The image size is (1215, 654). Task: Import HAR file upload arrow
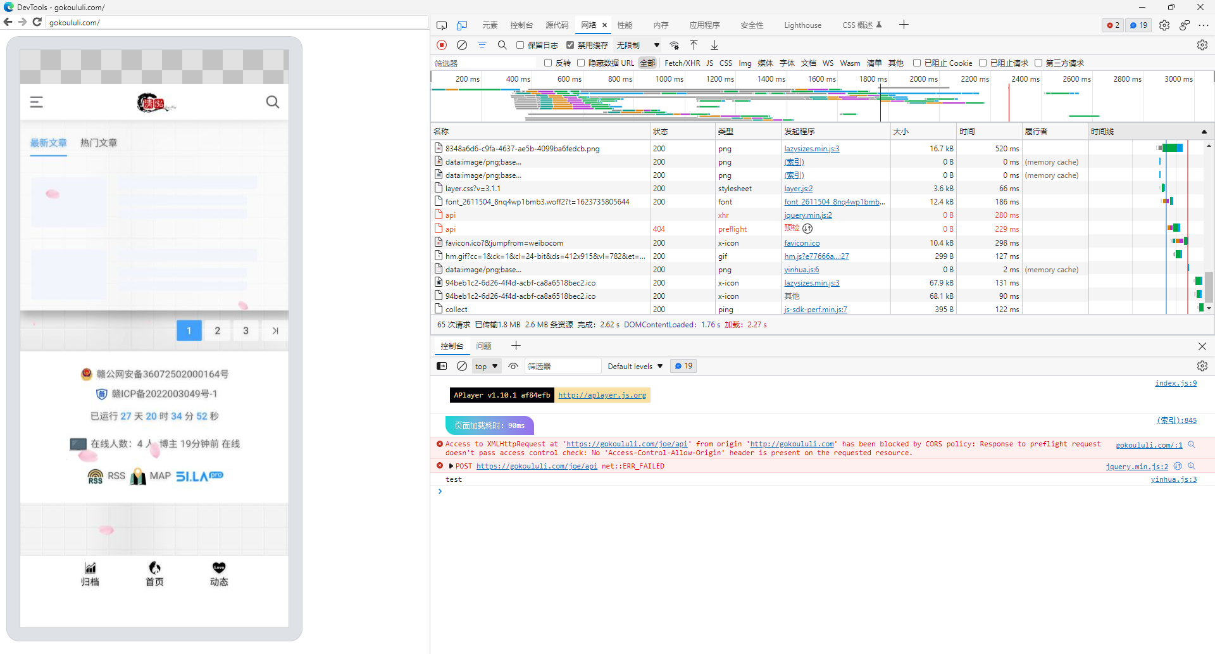pyautogui.click(x=694, y=45)
